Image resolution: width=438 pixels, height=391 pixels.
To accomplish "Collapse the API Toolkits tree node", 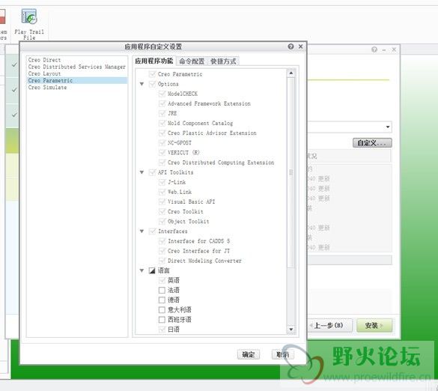I will tap(142, 172).
